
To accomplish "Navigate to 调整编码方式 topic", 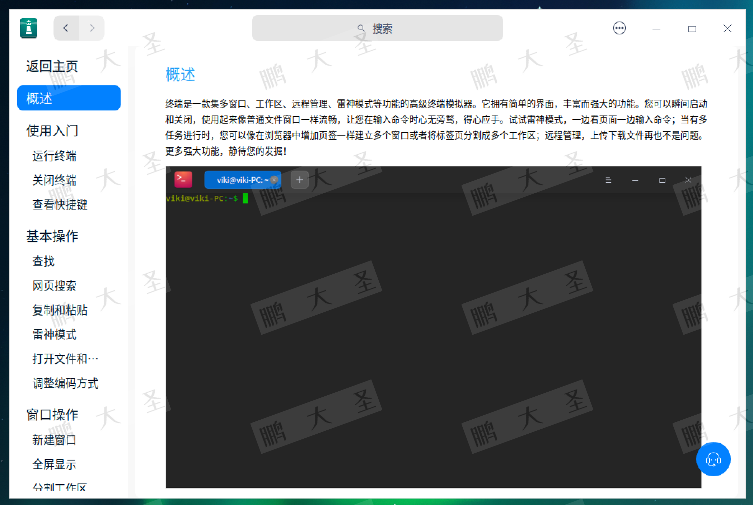I will pyautogui.click(x=66, y=383).
